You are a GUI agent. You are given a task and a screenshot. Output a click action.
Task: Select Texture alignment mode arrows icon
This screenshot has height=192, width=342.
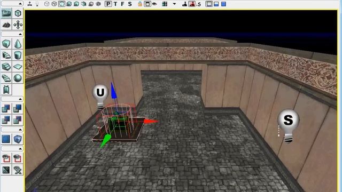point(18,25)
